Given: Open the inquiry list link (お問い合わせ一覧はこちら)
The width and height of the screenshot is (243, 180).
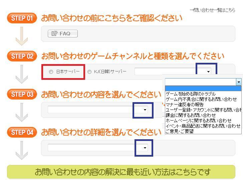Looking at the screenshot, I should pos(212,10).
